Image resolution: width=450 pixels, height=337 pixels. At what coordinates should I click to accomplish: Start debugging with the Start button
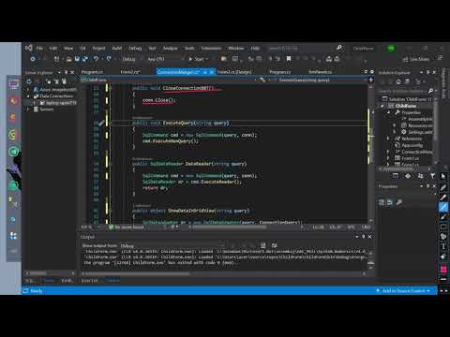click(198, 59)
